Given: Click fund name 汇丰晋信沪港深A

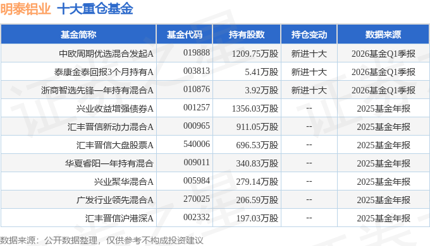Looking at the screenshot, I should (120, 218).
